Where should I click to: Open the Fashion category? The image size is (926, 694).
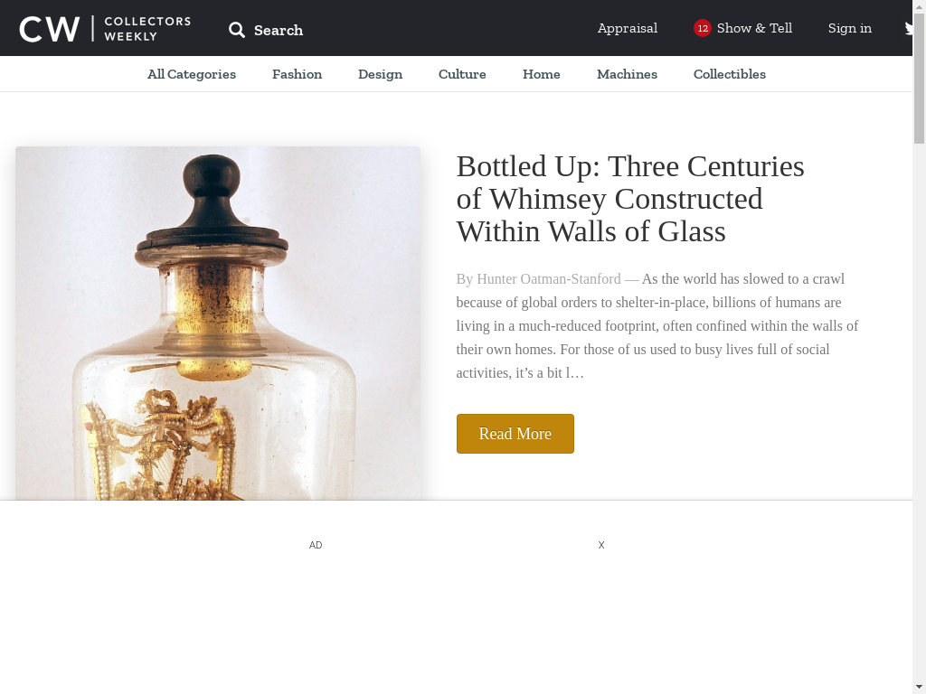[x=297, y=74]
